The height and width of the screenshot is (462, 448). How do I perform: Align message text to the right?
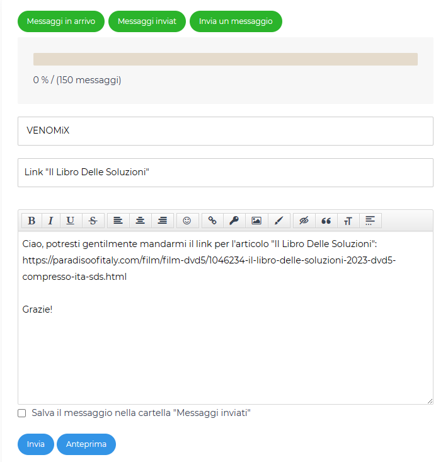point(163,221)
